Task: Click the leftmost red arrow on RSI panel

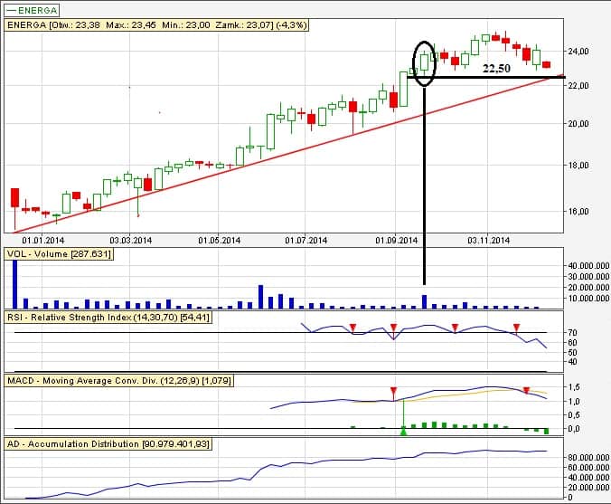Action: (353, 326)
